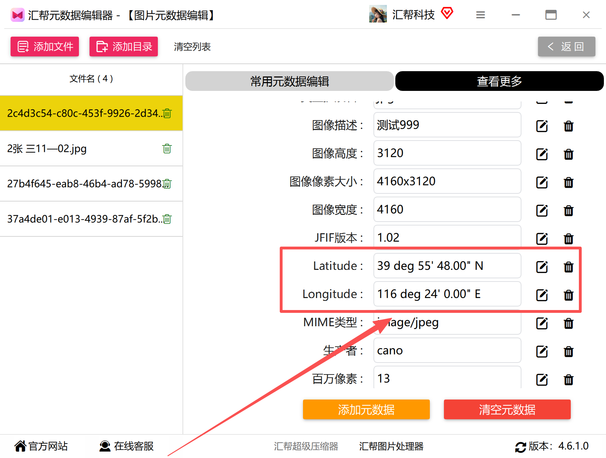Click the 添加目录 button

click(x=124, y=47)
